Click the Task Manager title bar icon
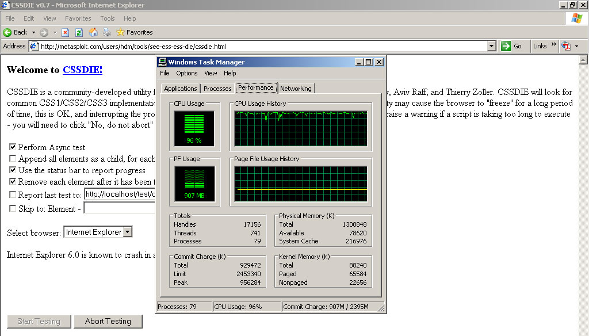This screenshot has width=589, height=336. pos(162,62)
